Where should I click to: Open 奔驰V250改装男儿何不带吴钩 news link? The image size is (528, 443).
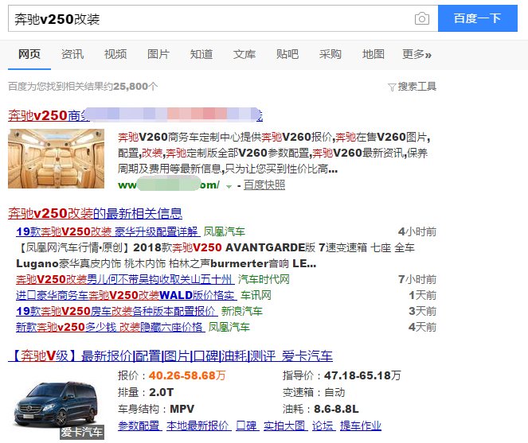pos(125,279)
